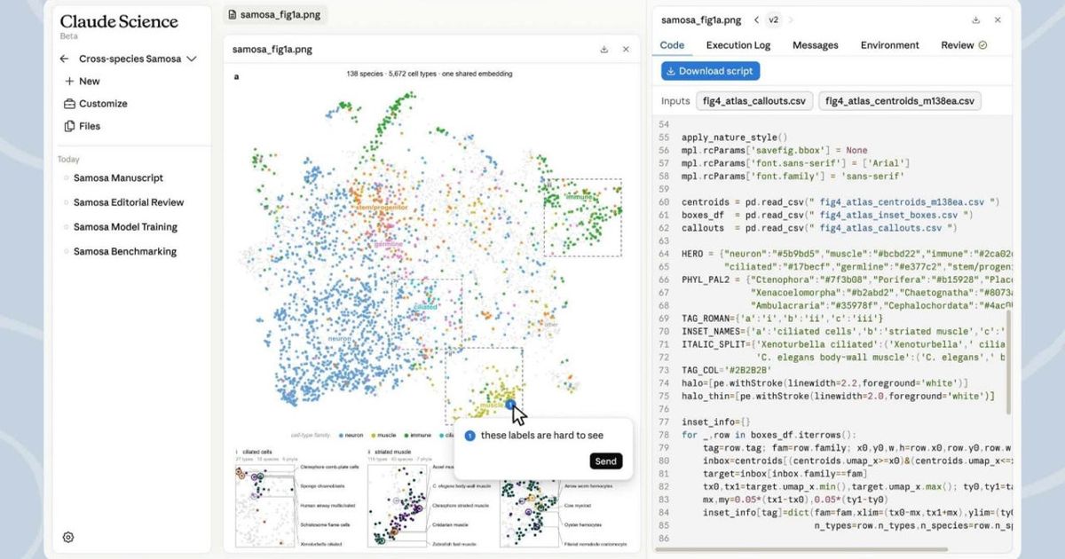
Task: Click the figure title '138 species · 5,672 cell types'
Action: 428,74
